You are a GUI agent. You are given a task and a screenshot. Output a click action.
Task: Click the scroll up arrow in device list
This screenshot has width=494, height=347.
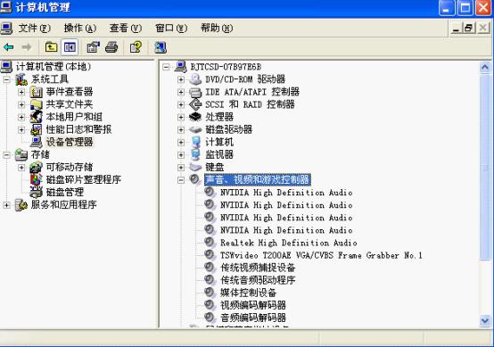[x=485, y=68]
